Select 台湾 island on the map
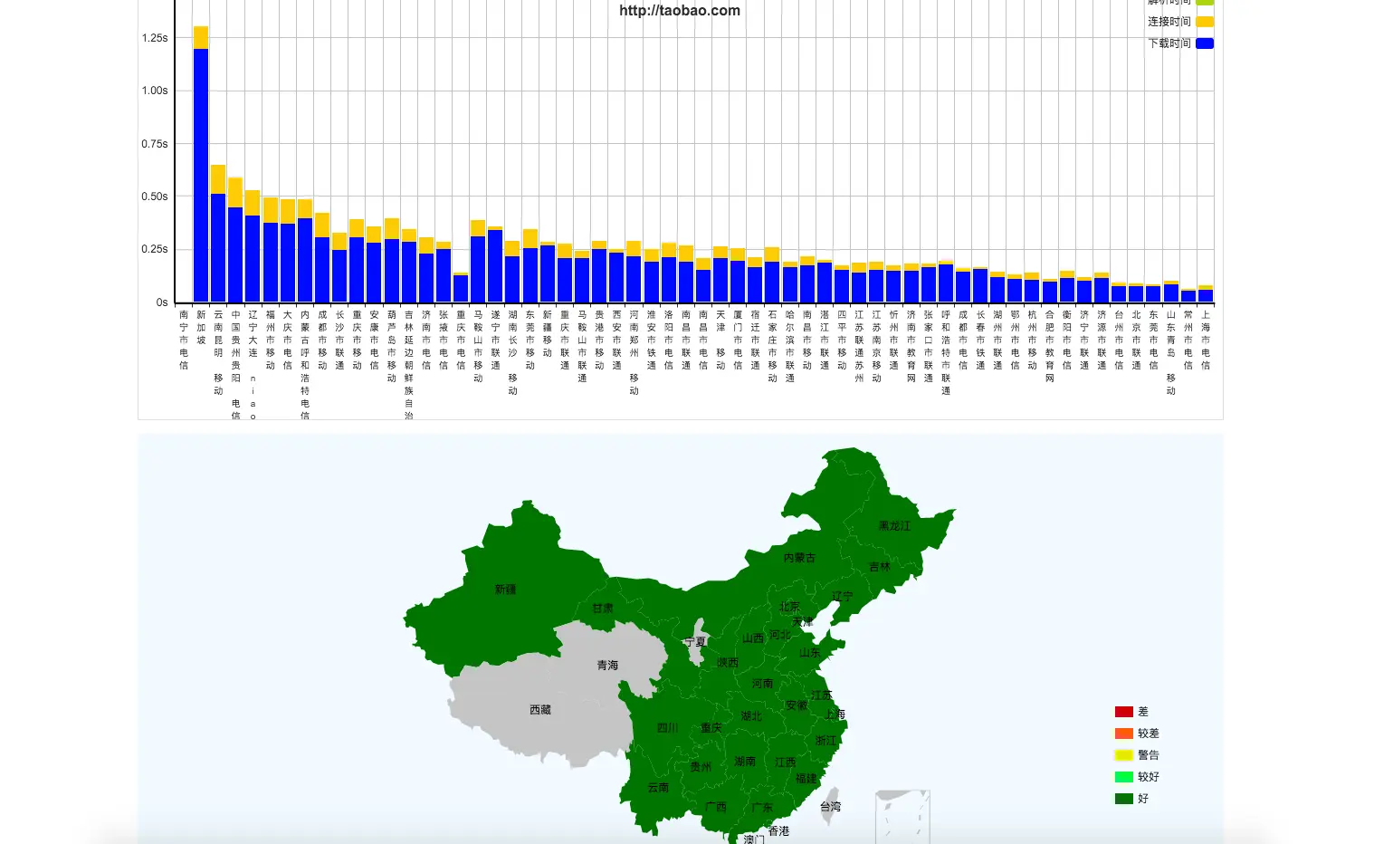This screenshot has height=844, width=1374. click(830, 806)
